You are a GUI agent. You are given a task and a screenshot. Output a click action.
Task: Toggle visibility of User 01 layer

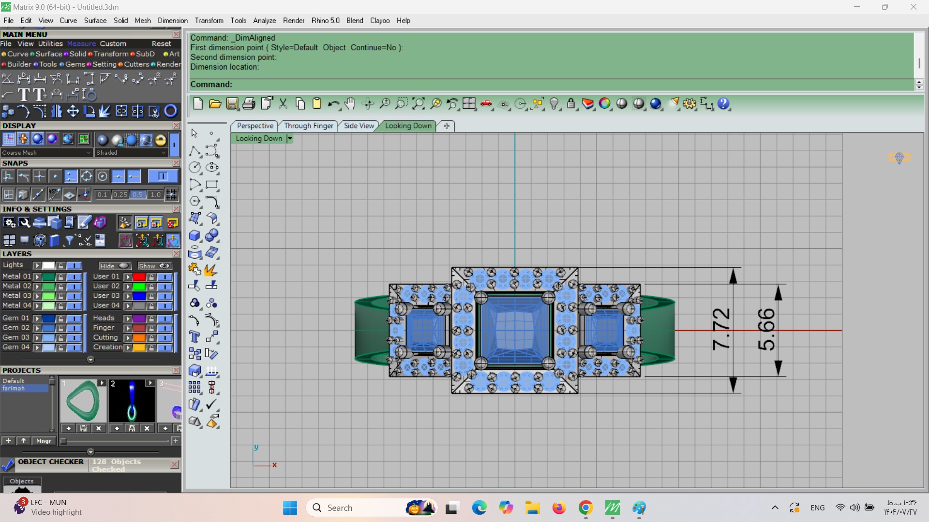pyautogui.click(x=165, y=277)
